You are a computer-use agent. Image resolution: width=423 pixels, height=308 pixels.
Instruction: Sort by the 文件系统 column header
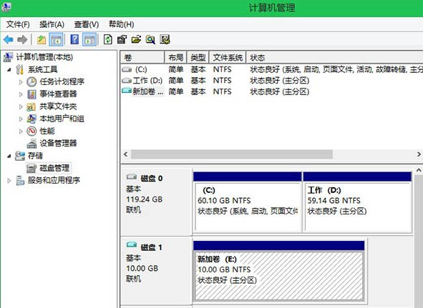coord(228,57)
